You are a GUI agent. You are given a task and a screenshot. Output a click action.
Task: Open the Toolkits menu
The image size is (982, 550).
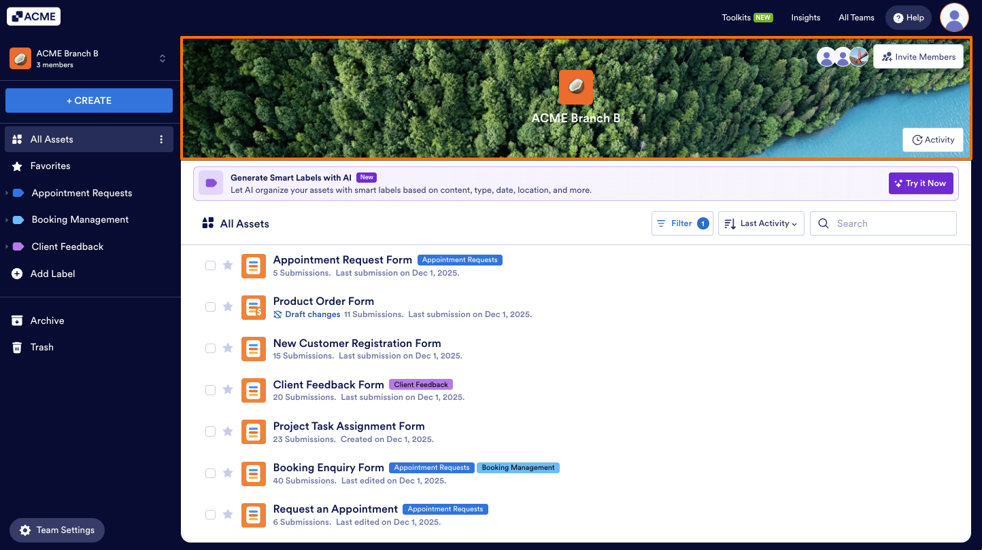(747, 18)
